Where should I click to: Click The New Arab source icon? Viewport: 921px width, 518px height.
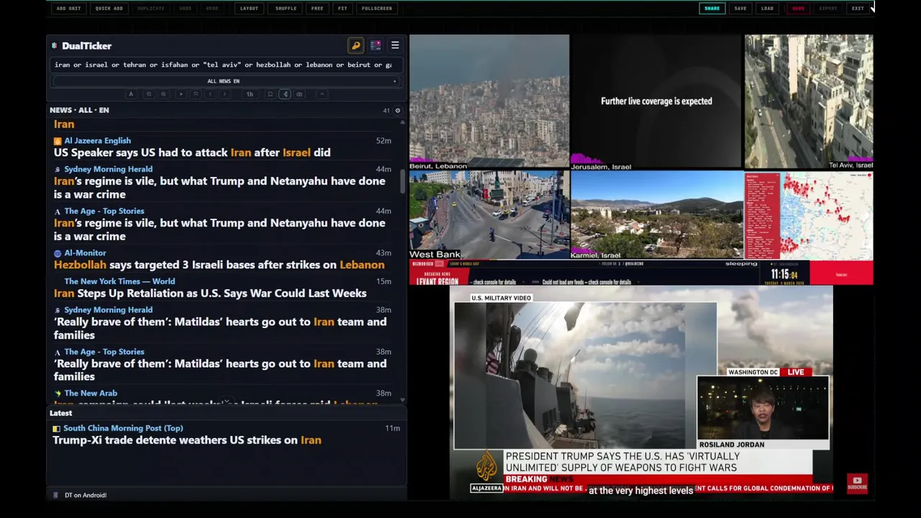click(x=58, y=394)
